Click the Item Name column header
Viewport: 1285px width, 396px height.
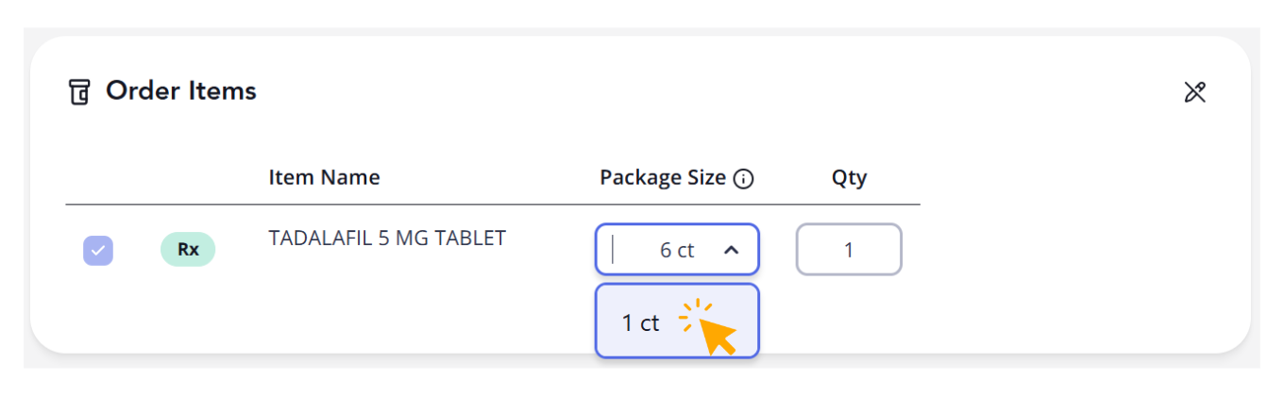pos(324,177)
